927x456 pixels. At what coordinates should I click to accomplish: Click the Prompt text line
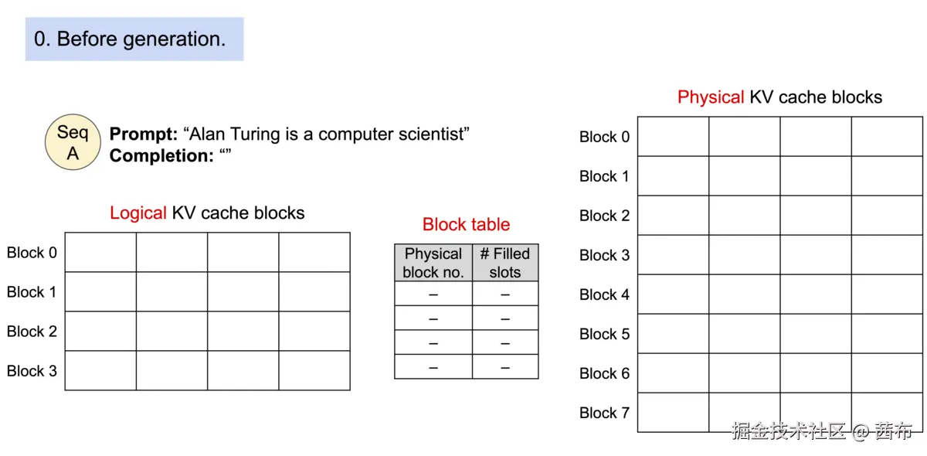290,134
